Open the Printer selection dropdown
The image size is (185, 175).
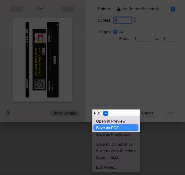coord(145,9)
